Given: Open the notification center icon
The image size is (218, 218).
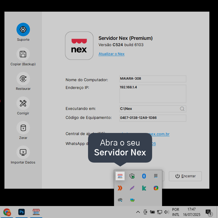Looking at the screenshot, I should click(209, 212).
